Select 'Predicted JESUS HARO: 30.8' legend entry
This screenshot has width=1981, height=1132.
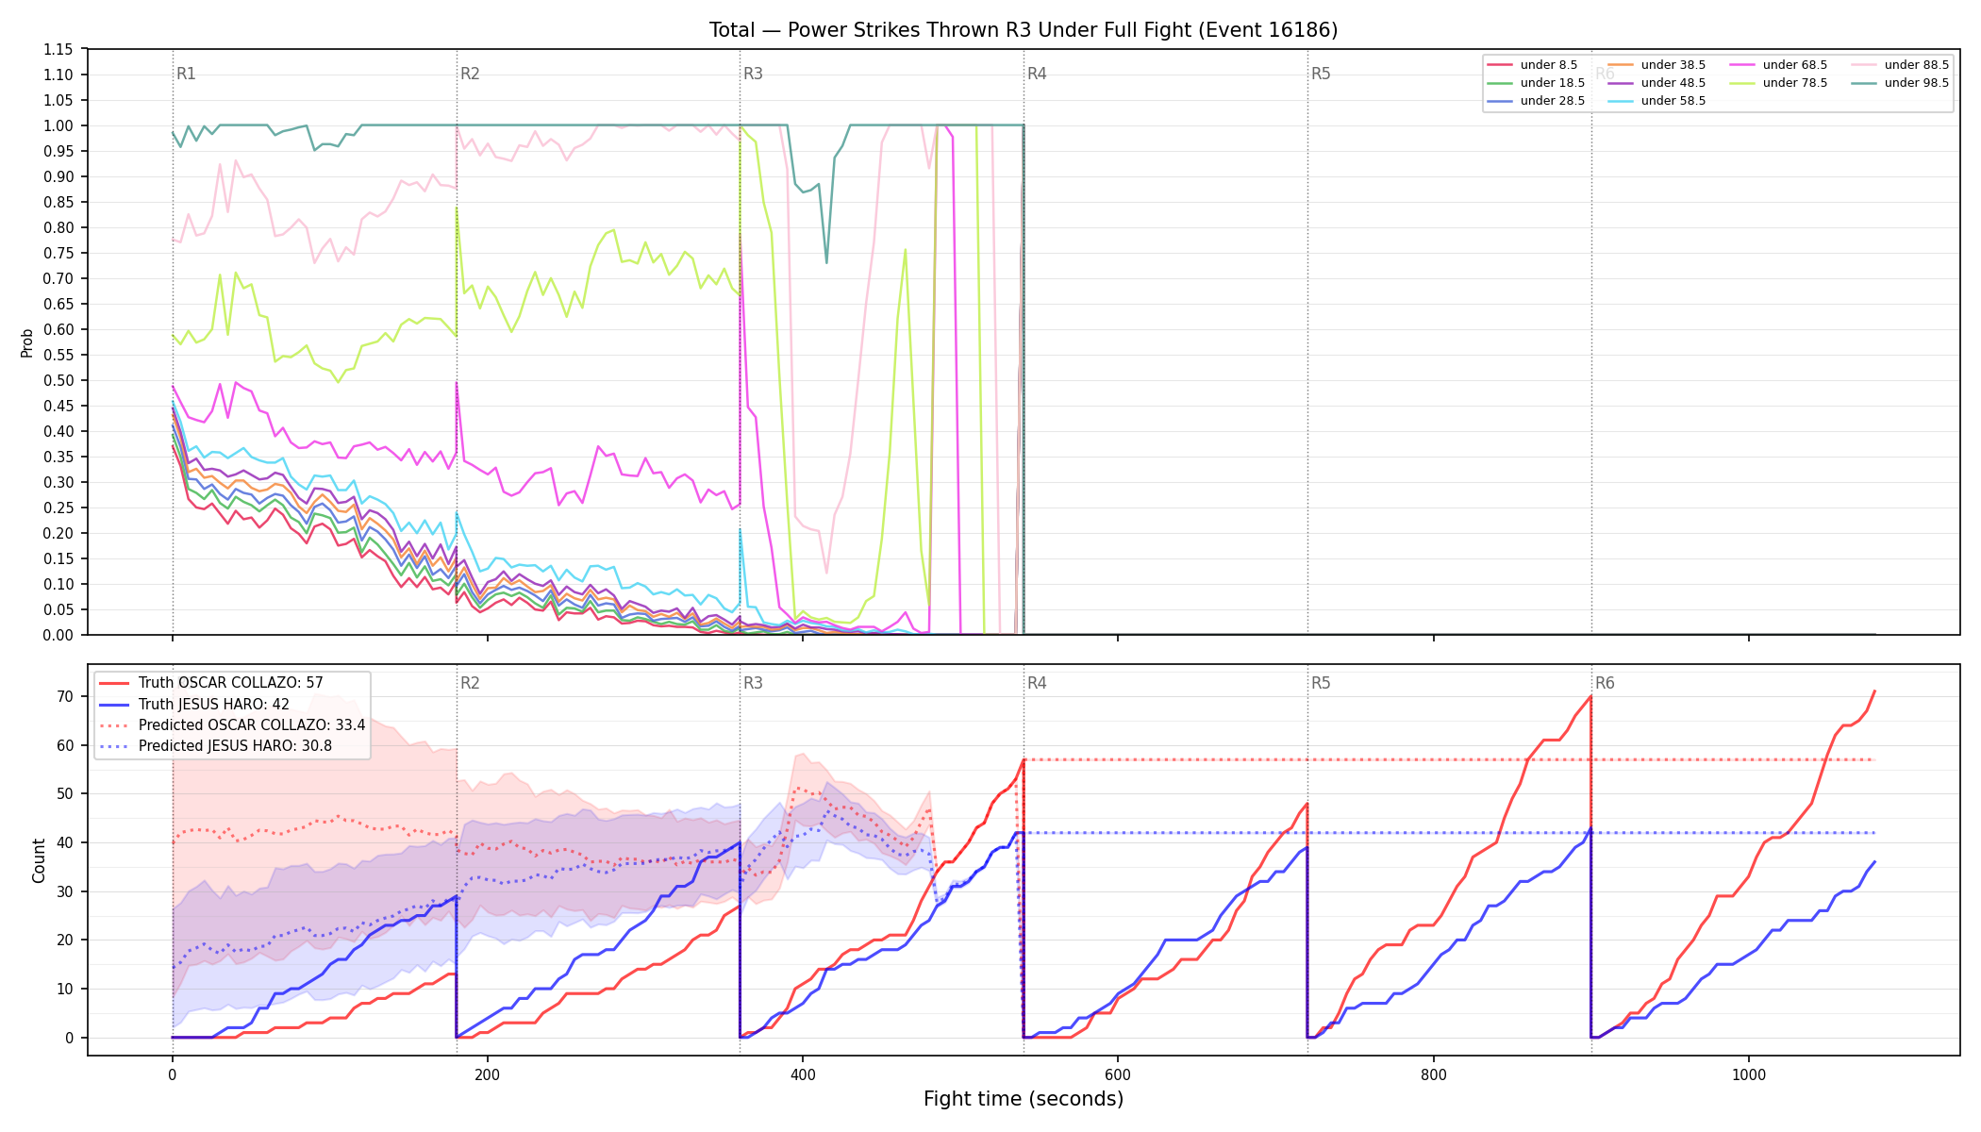(215, 746)
